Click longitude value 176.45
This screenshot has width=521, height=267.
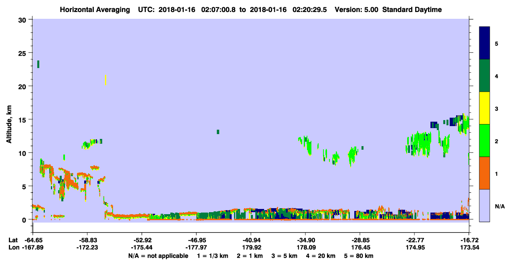click(x=360, y=247)
